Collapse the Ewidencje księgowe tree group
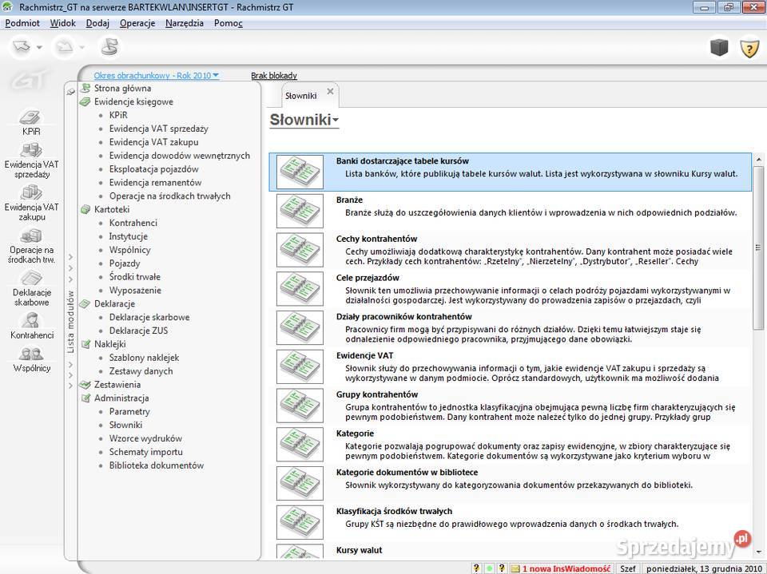The image size is (767, 574). pos(85,101)
